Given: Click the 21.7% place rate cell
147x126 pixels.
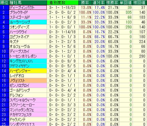Looking at the screenshot, I should (112, 7).
